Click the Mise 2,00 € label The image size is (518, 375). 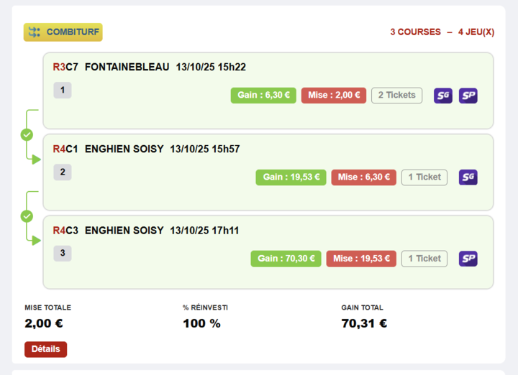pos(334,96)
